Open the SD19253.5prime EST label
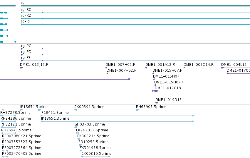The height and width of the screenshot is (158, 250). 93,142
